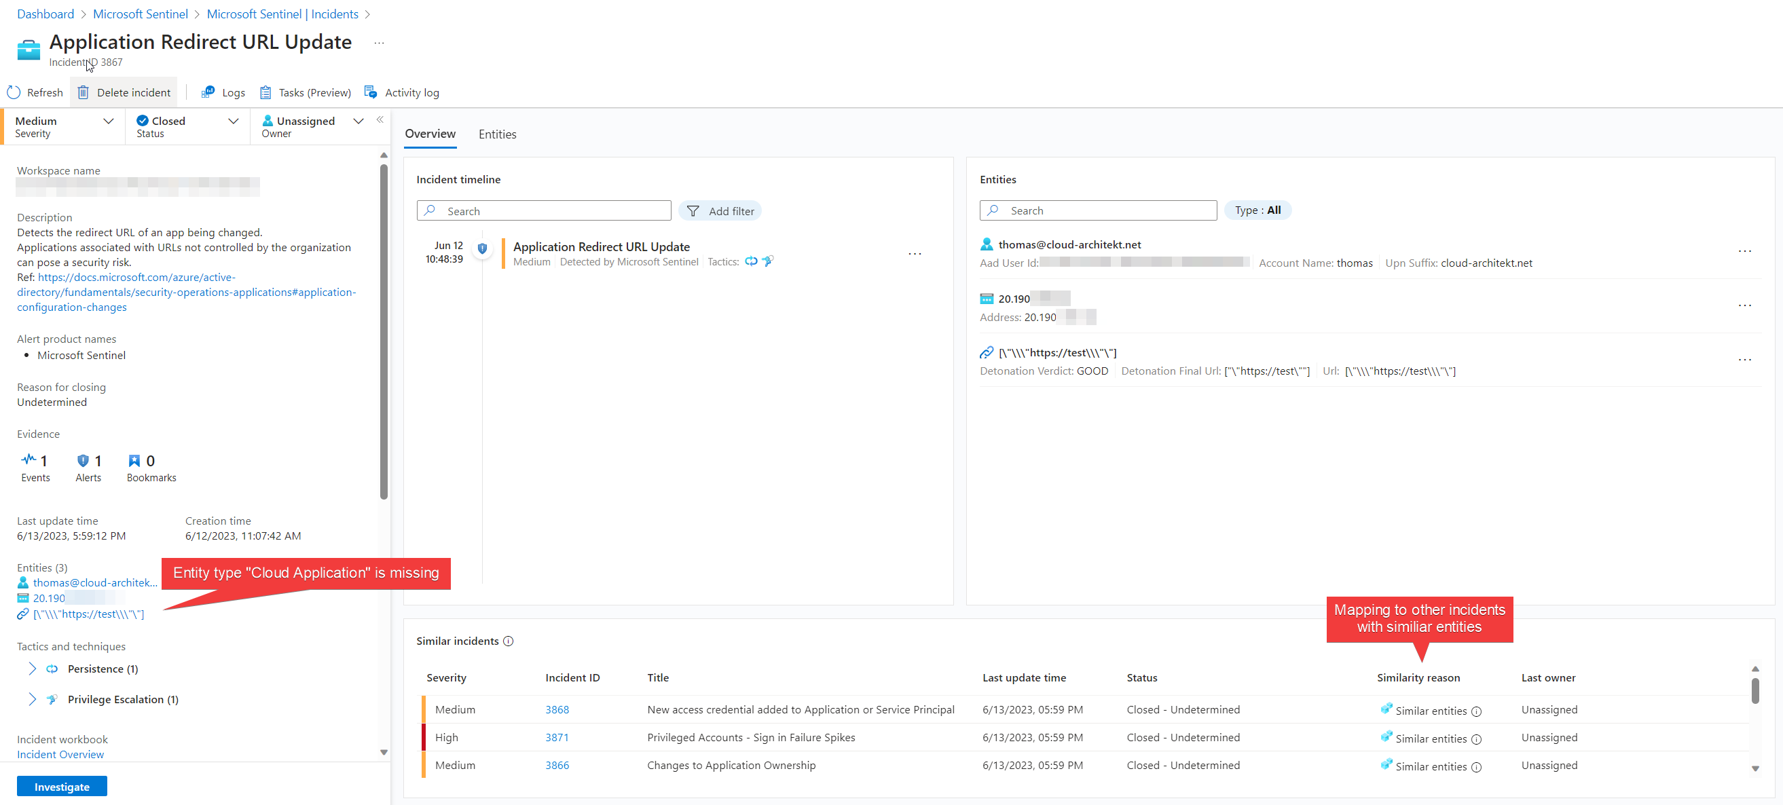This screenshot has height=805, width=1783.
Task: Click 'Privileged Accounts - Sign in Failure Spikes' title
Action: point(750,737)
